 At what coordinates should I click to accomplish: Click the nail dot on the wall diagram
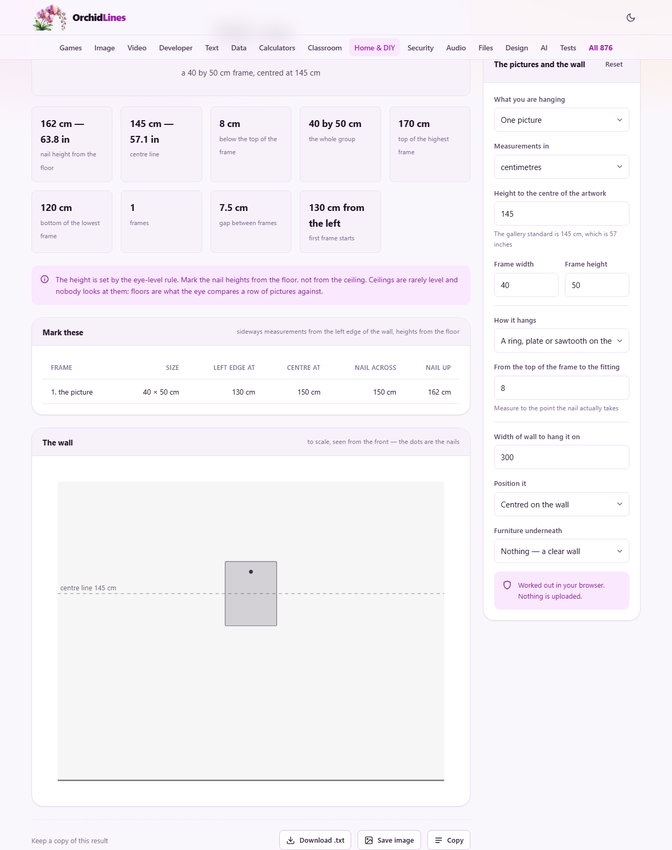click(x=251, y=571)
